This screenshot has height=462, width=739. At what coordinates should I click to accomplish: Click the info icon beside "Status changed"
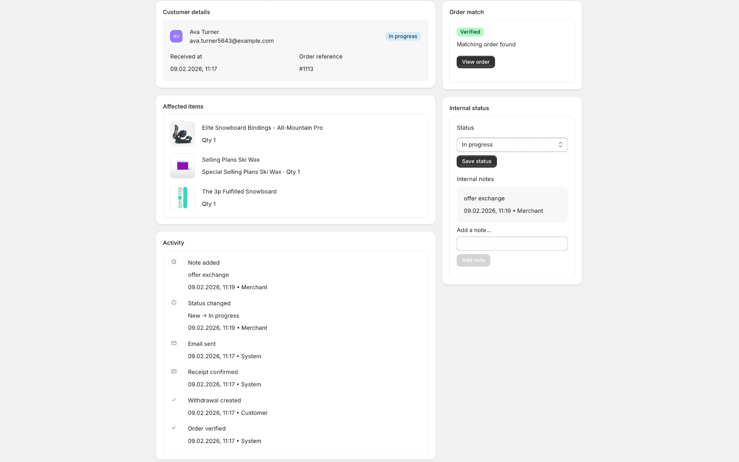click(x=174, y=302)
